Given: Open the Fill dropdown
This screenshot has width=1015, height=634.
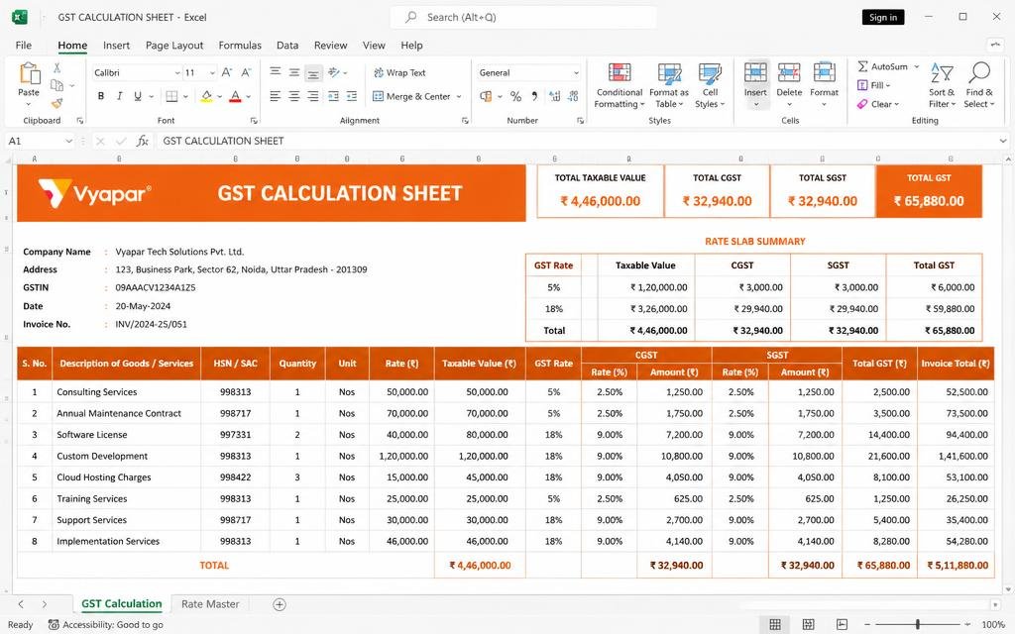Looking at the screenshot, I should click(874, 85).
